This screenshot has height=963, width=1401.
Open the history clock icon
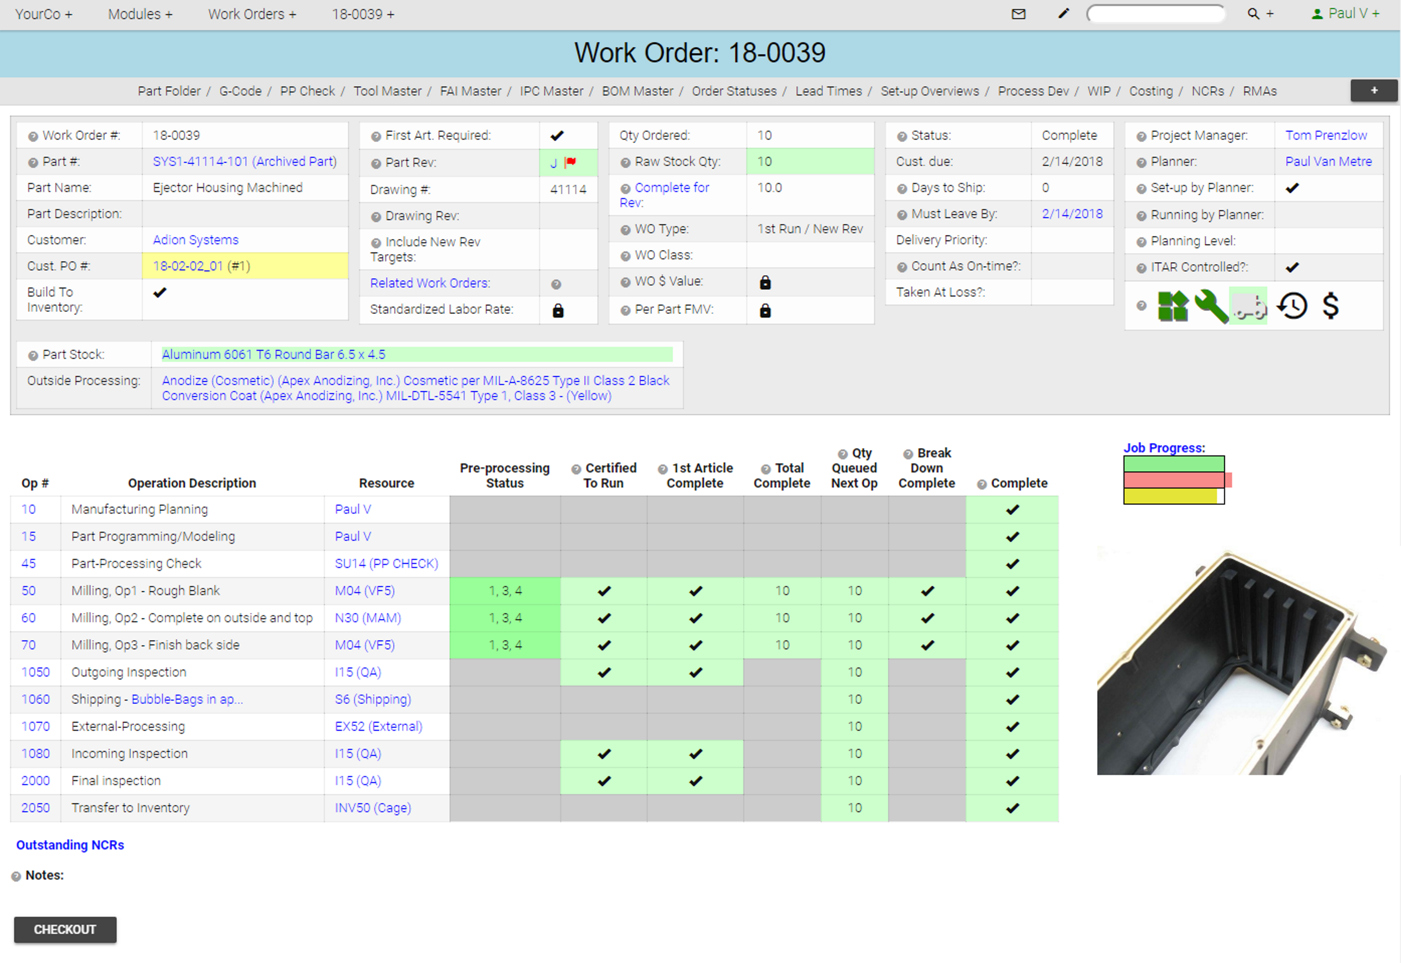click(1292, 306)
